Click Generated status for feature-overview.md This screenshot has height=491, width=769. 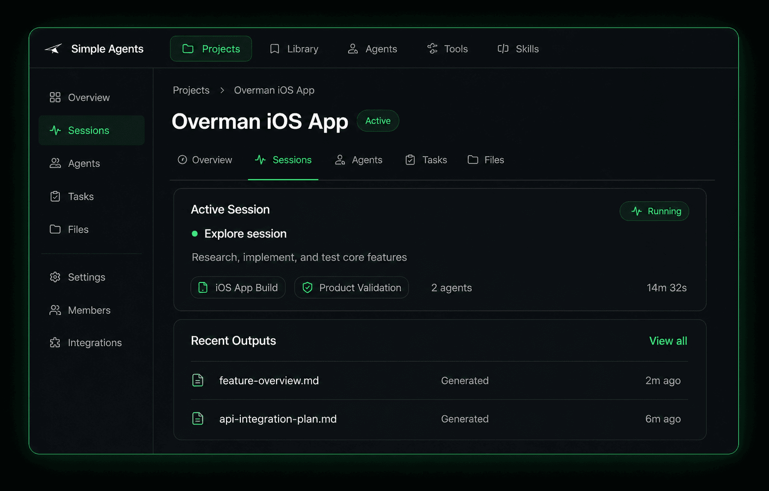tap(465, 380)
